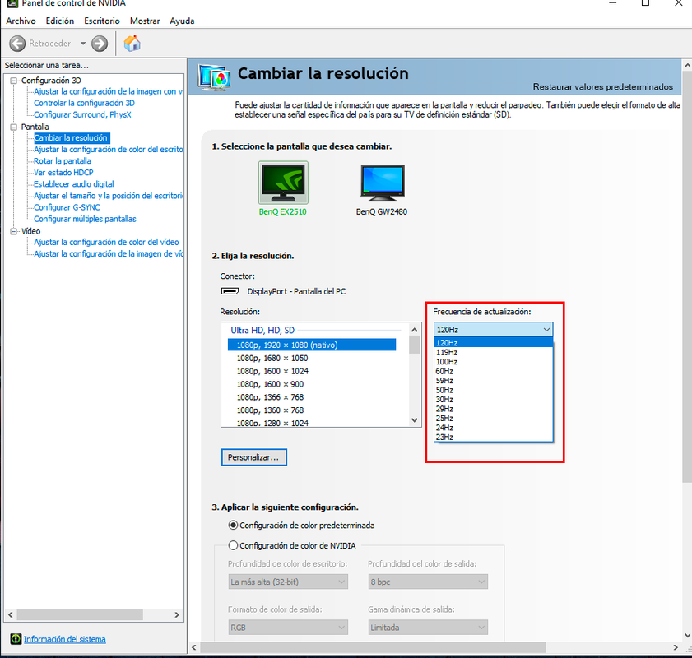Click main panel scroll down arrow
692x658 pixels.
(x=688, y=636)
